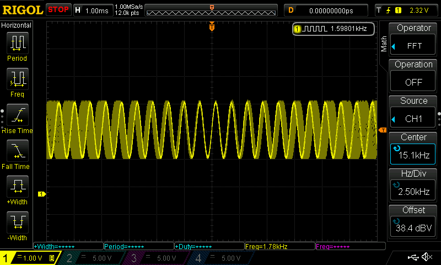The width and height of the screenshot is (441, 265).
Task: Open the Horizontal measurement tab
Action: 17,25
